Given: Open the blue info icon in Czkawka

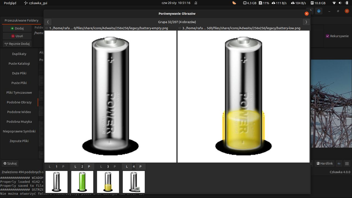Looking at the screenshot, I should tap(319, 11).
